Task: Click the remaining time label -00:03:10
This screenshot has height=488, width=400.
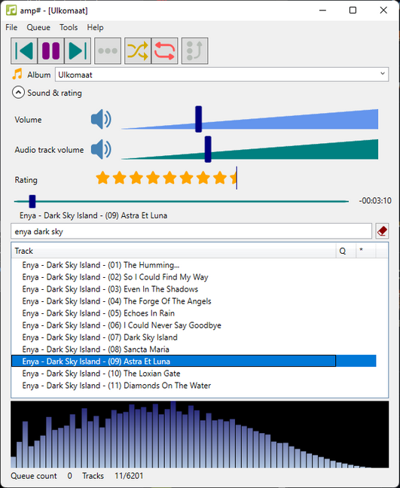Action: tap(375, 201)
